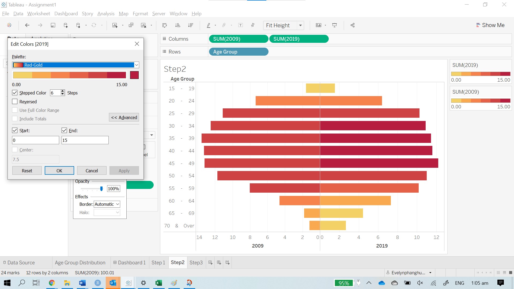Enable the Reversed checkbox

[15, 102]
